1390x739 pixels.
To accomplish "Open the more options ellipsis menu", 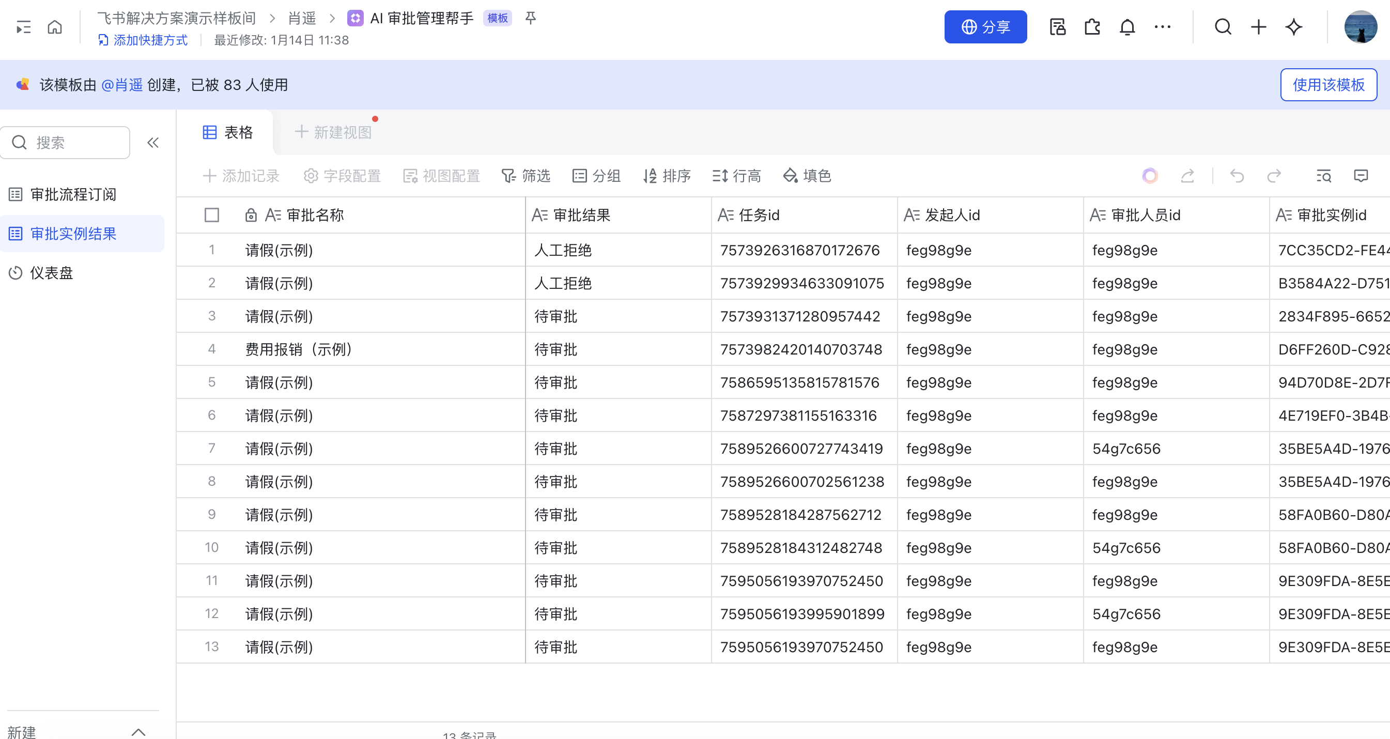I will click(x=1162, y=26).
